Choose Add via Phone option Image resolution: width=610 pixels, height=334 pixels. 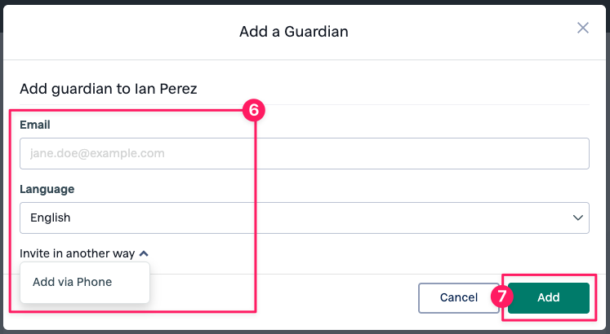tap(72, 282)
